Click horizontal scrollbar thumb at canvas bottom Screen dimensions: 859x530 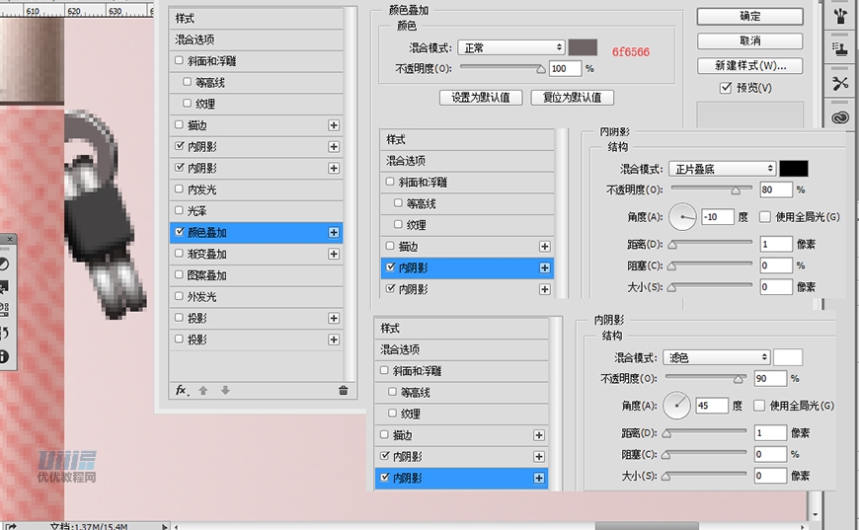[x=647, y=526]
